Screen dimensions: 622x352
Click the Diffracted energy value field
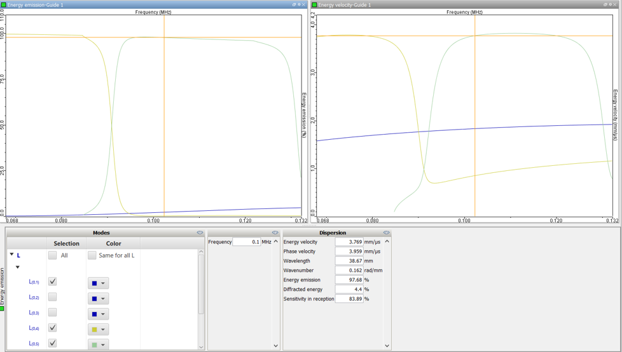[349, 289]
